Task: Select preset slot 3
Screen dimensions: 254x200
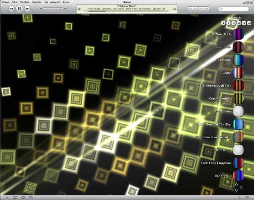Action: (233, 23)
